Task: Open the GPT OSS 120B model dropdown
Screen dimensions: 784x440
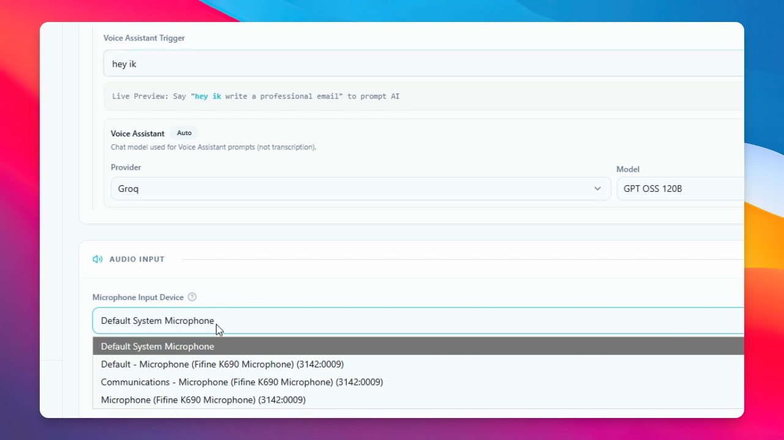Action: click(x=680, y=189)
